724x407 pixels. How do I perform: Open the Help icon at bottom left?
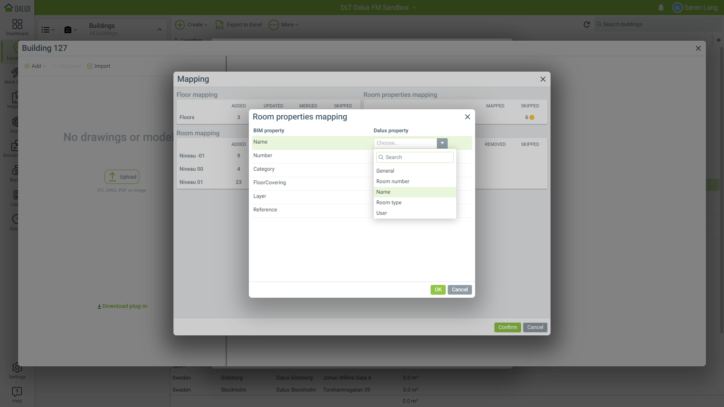click(17, 392)
